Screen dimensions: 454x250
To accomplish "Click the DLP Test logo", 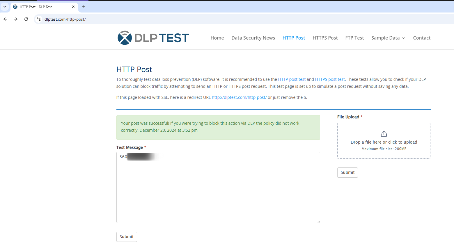I will [153, 38].
